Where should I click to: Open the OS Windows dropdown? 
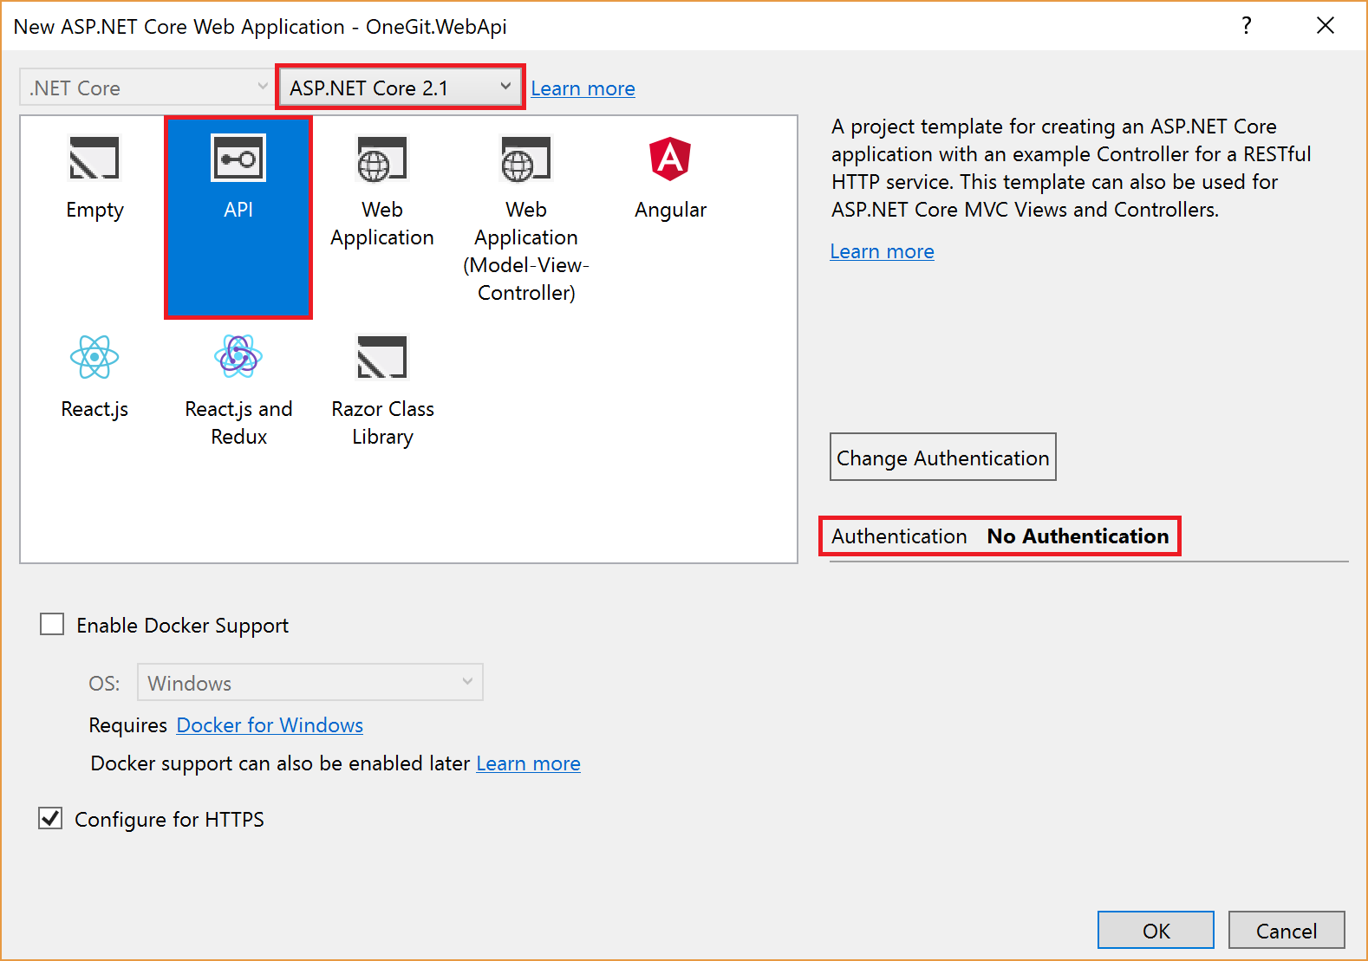[310, 682]
